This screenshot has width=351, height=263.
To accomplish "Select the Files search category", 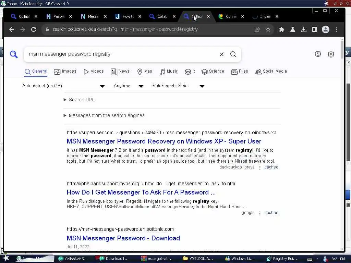I will pyautogui.click(x=239, y=72).
